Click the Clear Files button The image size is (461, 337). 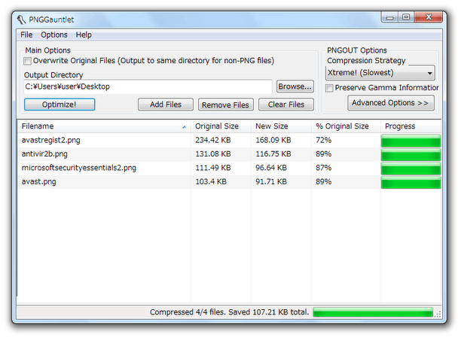pos(286,105)
